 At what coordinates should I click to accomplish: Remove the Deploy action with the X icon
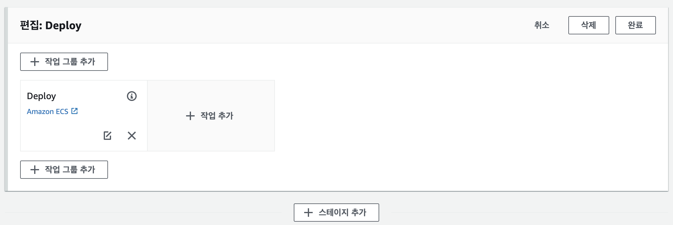(131, 136)
